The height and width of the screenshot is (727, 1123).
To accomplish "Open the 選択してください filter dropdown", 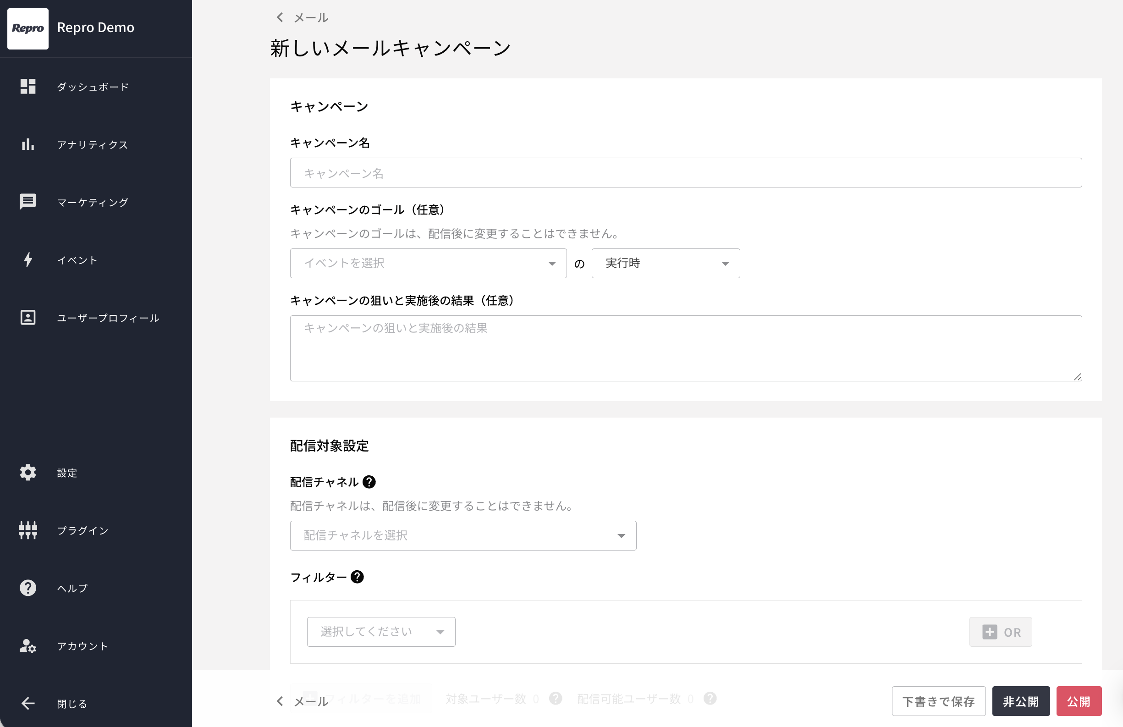I will [381, 632].
